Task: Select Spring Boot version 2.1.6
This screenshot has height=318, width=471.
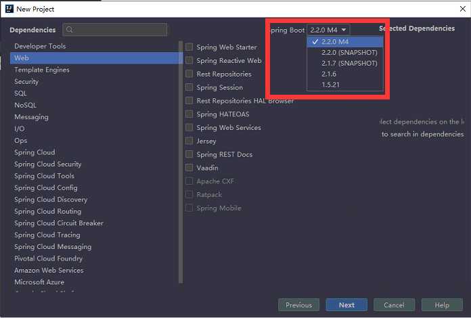Action: pos(345,74)
